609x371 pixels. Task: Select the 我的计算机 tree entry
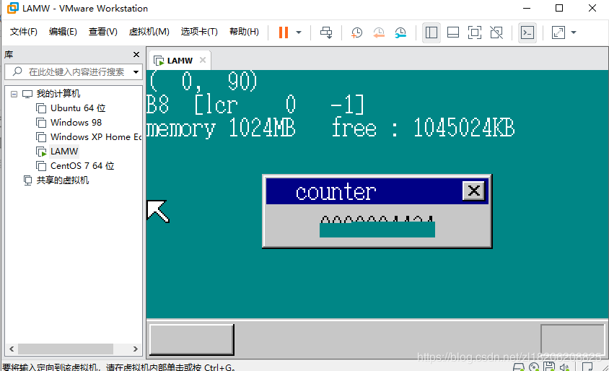(58, 94)
